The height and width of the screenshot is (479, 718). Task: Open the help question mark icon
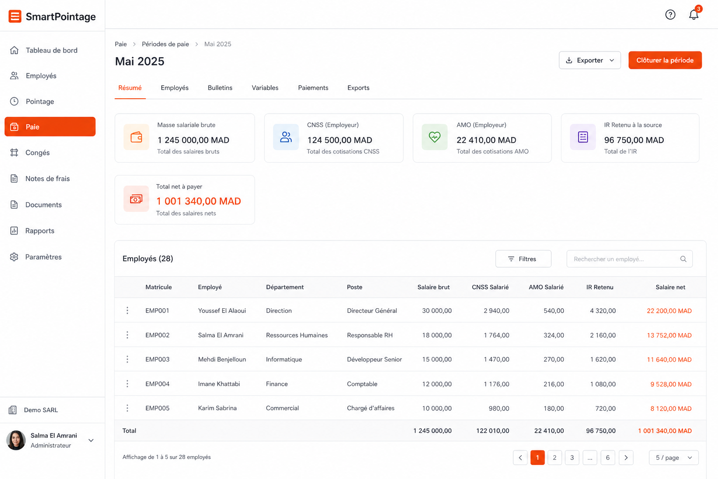(670, 15)
